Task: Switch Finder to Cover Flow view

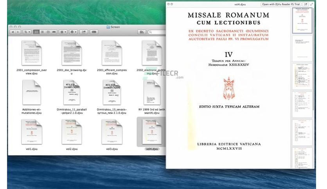Action: point(54,32)
